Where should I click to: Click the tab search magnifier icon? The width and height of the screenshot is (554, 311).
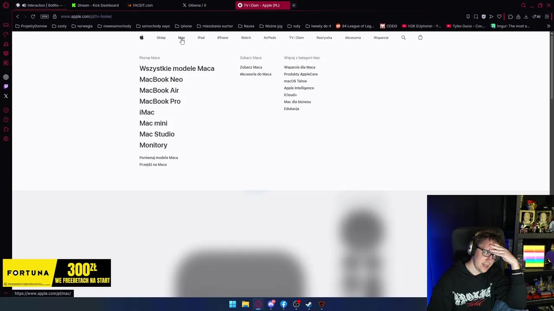523,5
